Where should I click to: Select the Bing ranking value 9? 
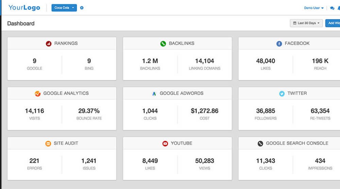(x=89, y=61)
